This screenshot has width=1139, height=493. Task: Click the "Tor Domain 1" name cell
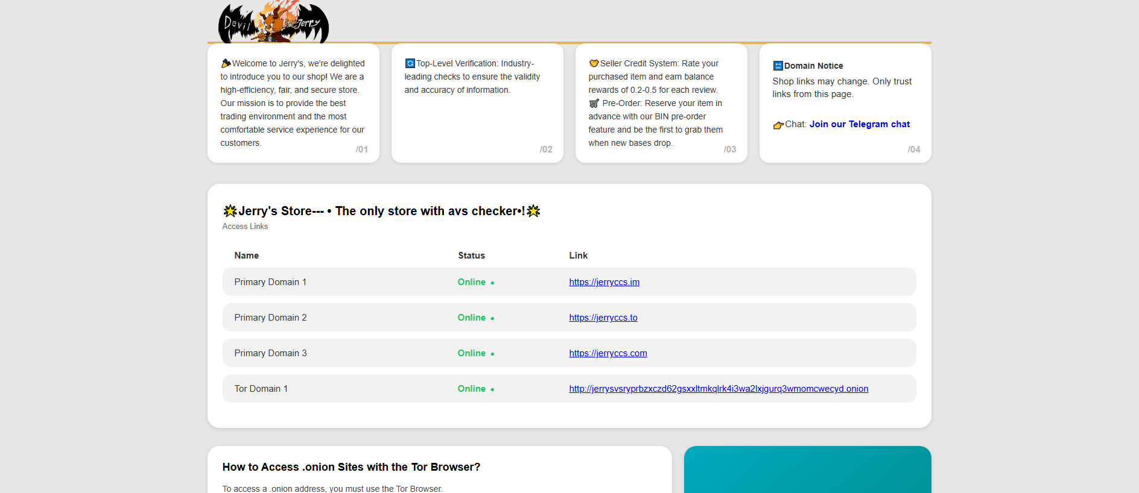pos(261,389)
